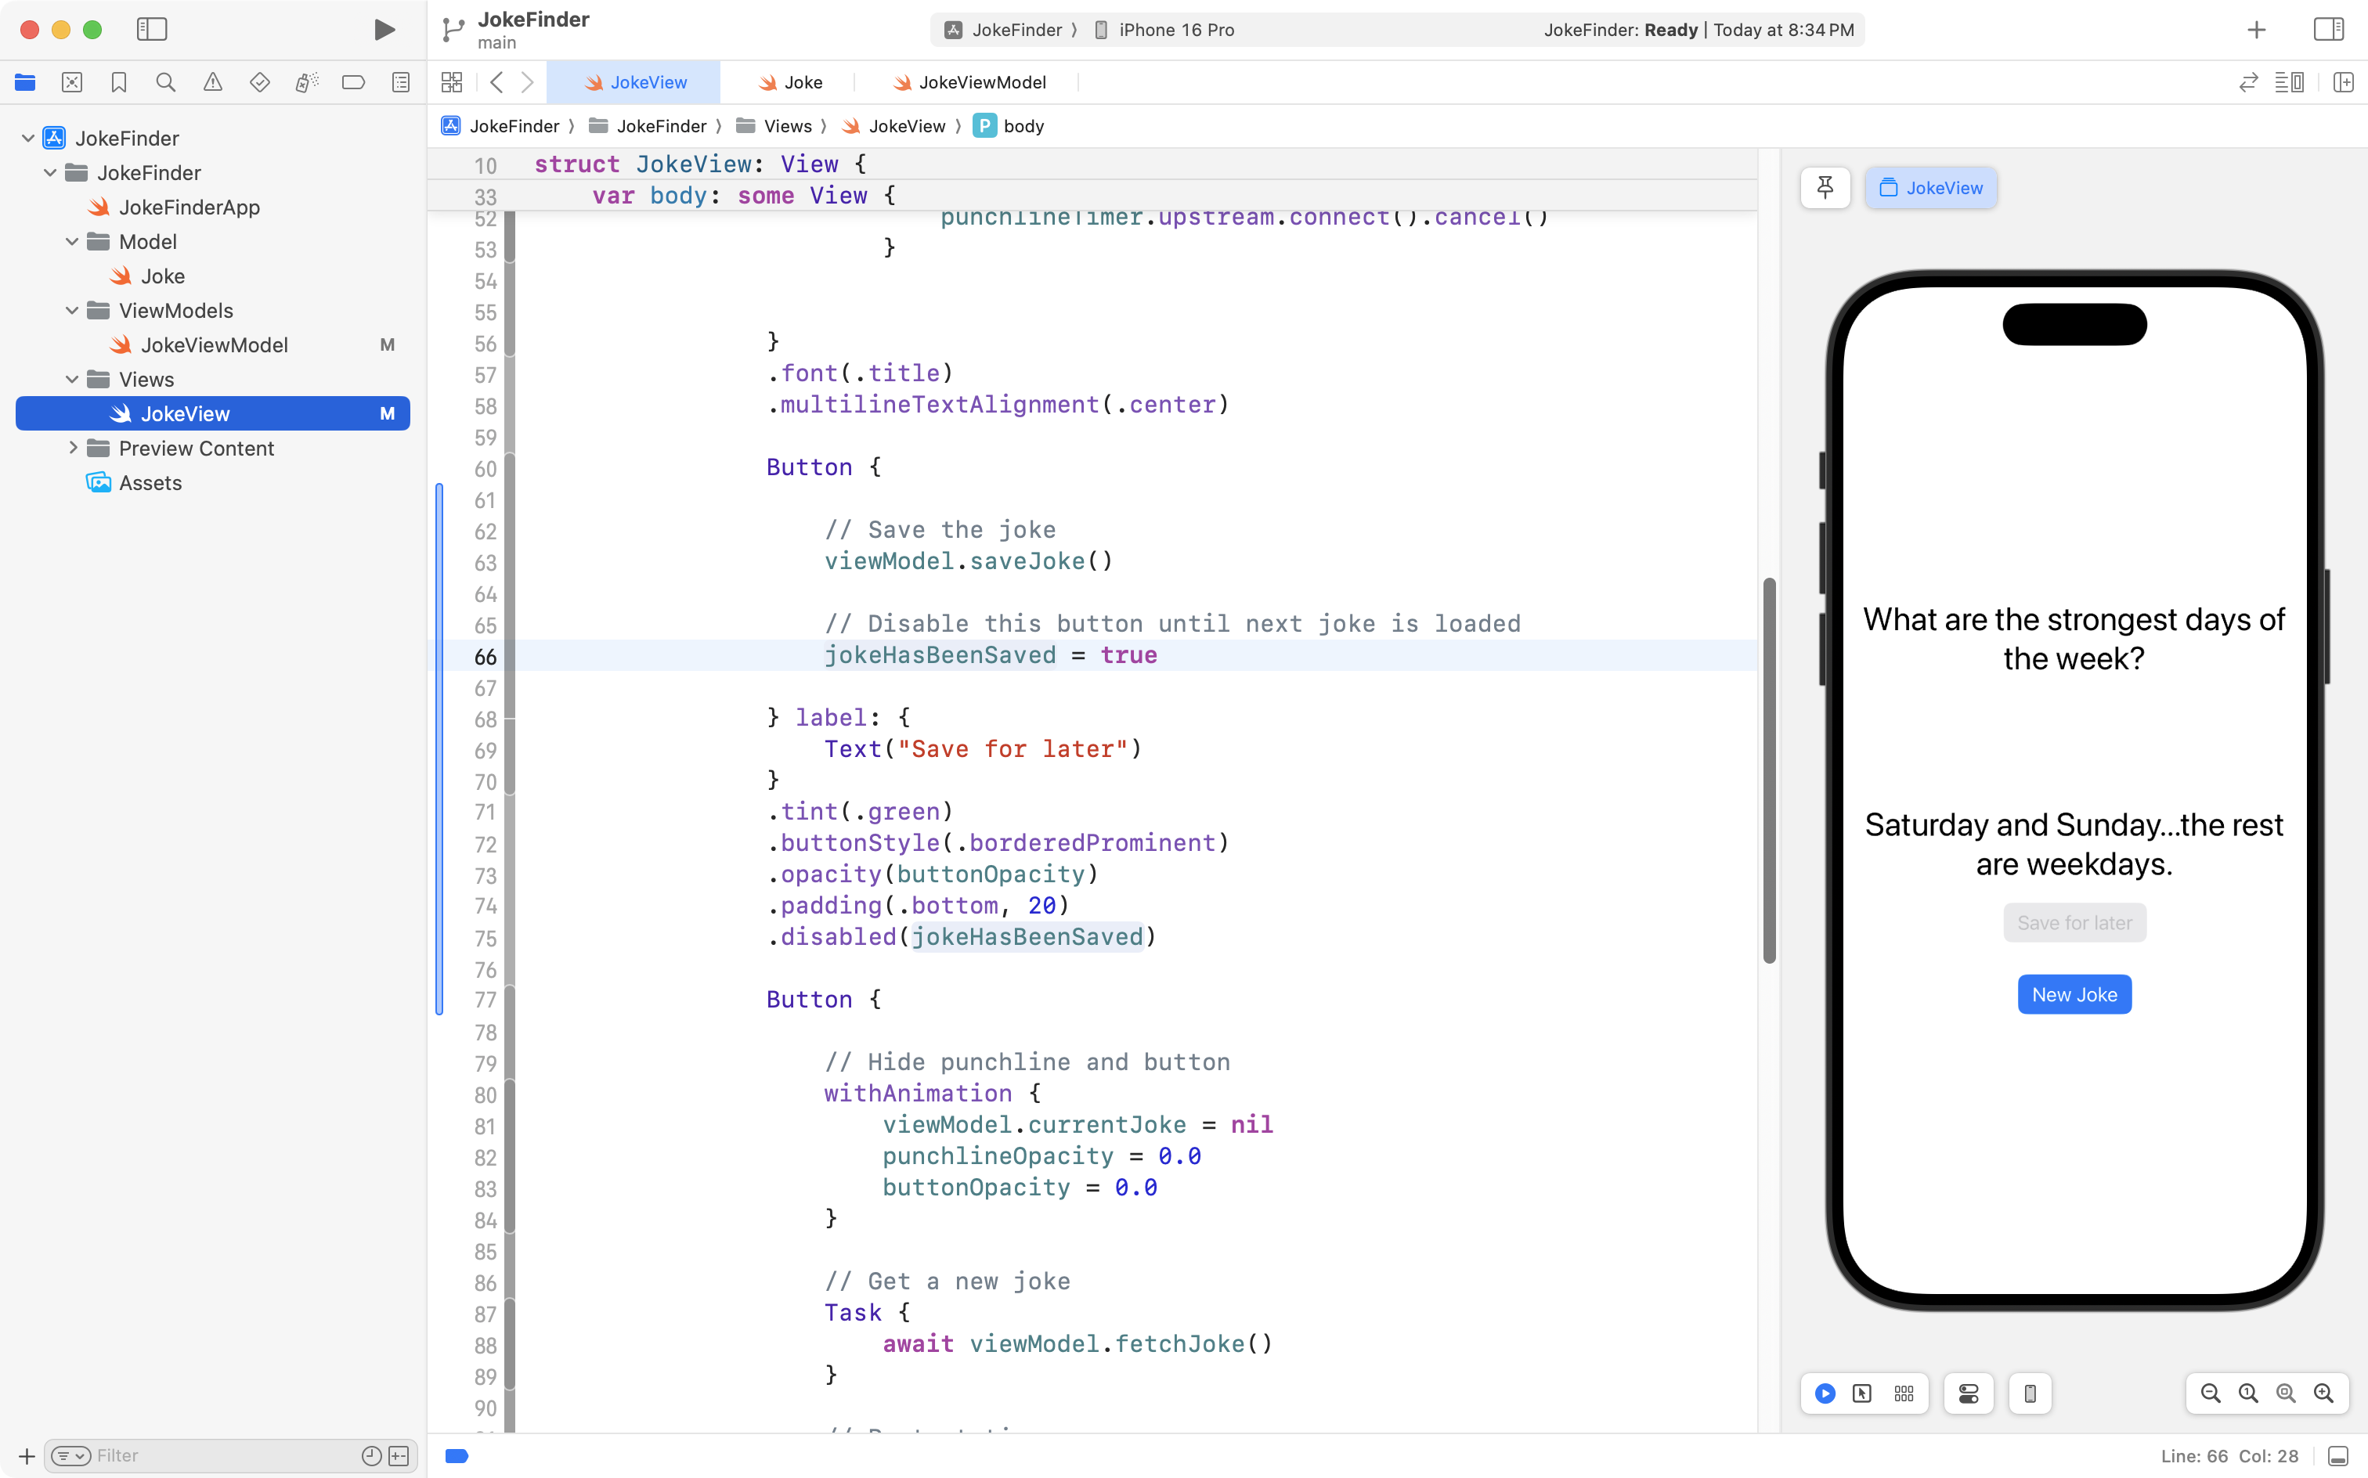Open the Source Control navigator icon
Screen dimensions: 2368x1478
point(71,82)
